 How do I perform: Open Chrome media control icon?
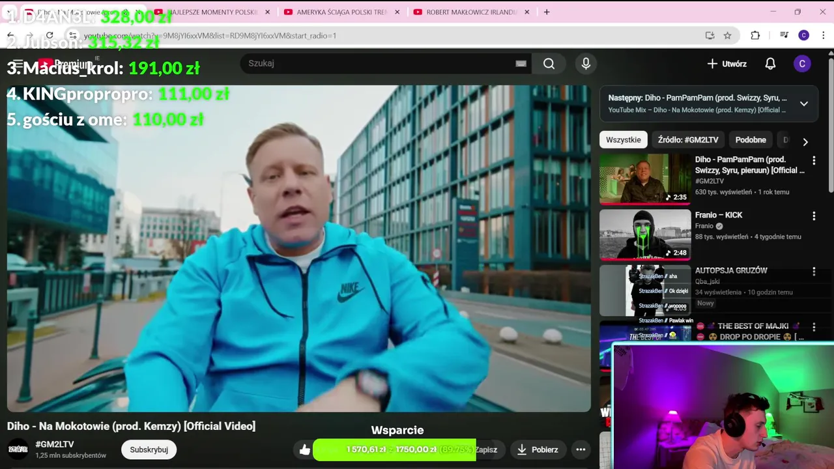coord(784,35)
